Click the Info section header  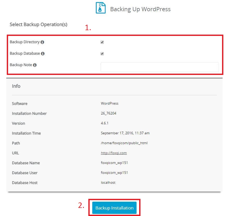(16, 86)
